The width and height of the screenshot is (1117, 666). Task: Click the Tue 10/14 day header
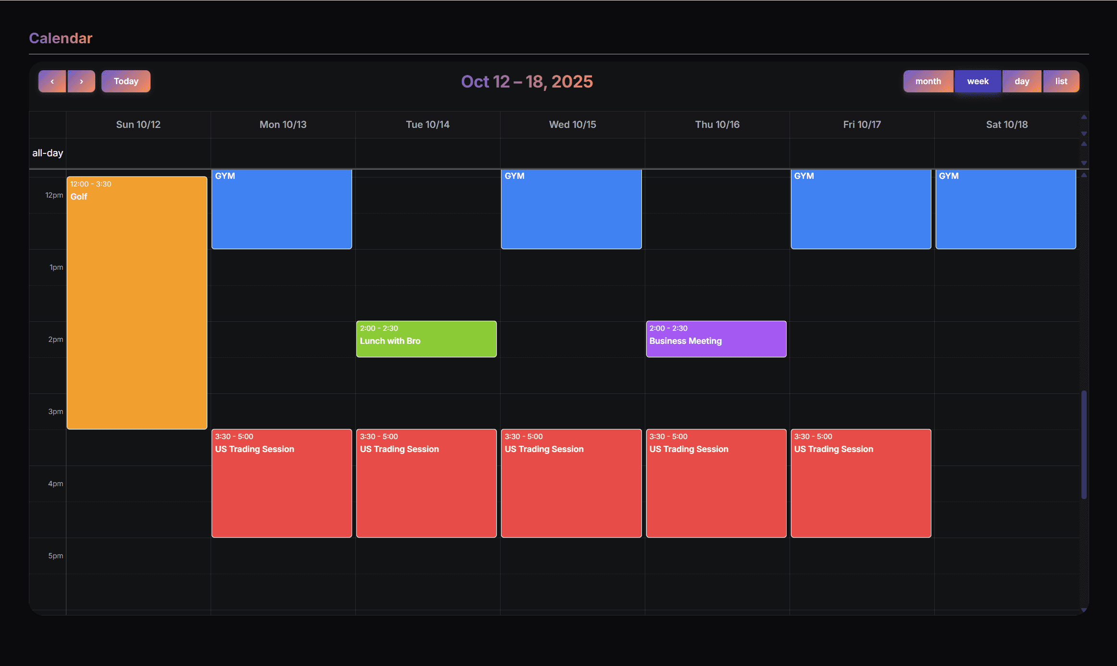(427, 125)
